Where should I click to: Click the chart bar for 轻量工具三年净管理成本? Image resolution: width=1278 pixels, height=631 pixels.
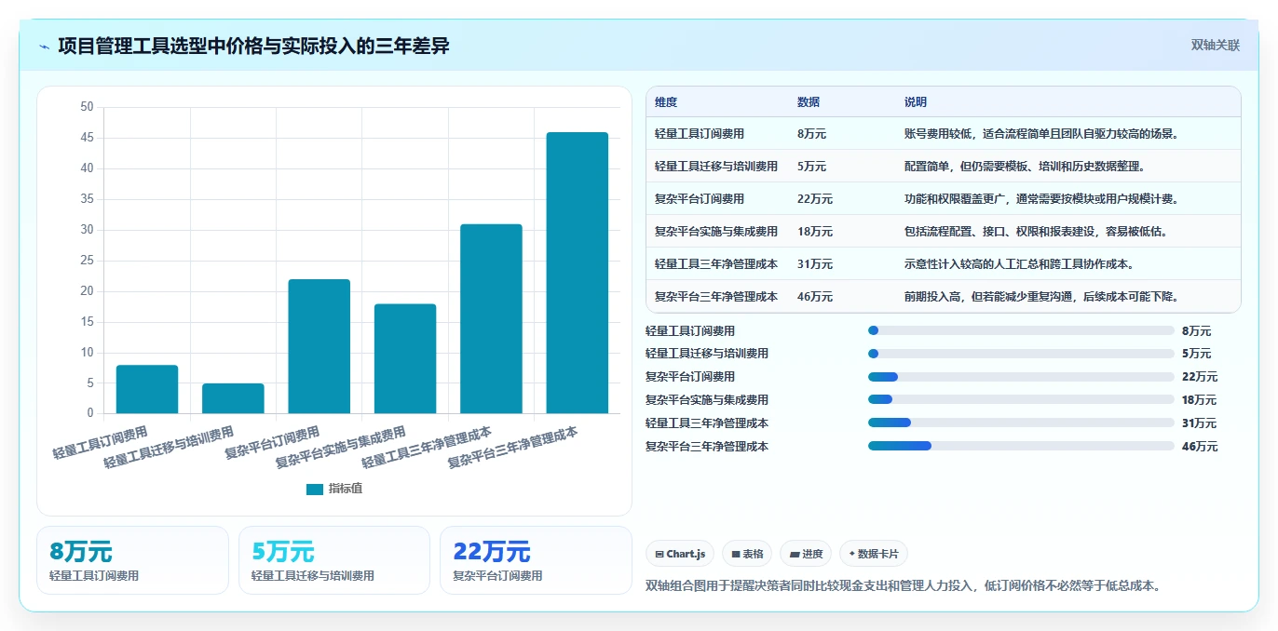click(491, 318)
